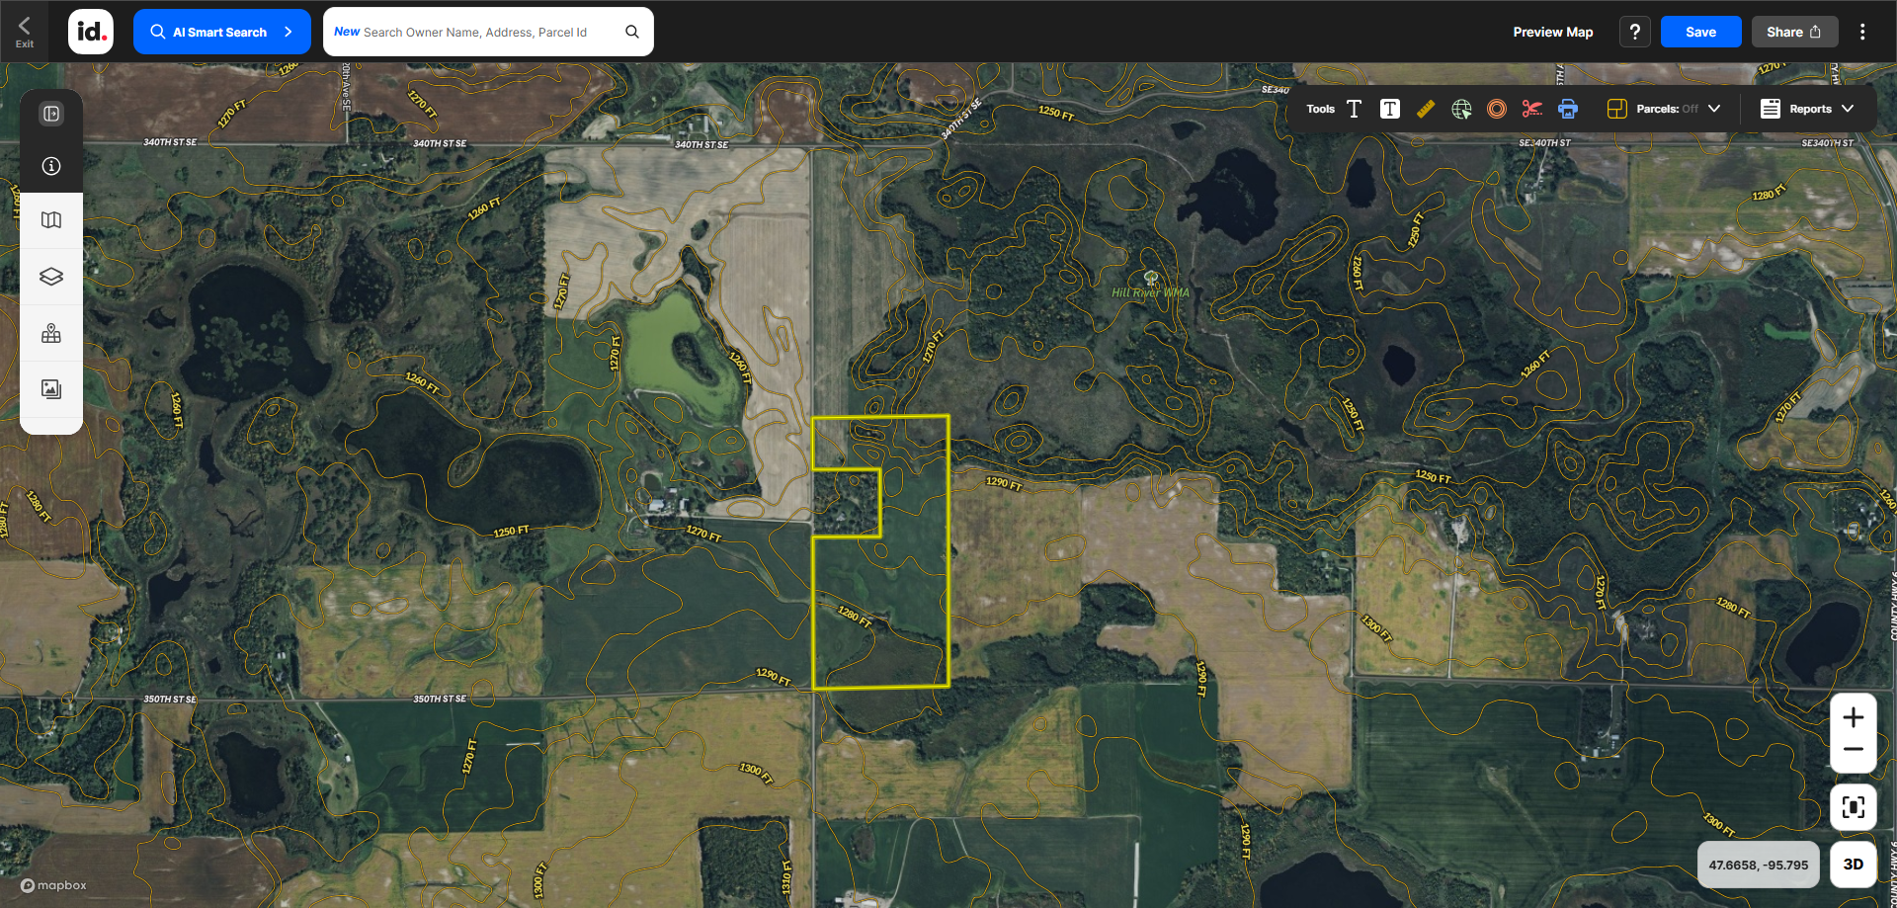Screen dimensions: 1897x908
Task: Select the boxed text label tool
Action: (x=1390, y=109)
